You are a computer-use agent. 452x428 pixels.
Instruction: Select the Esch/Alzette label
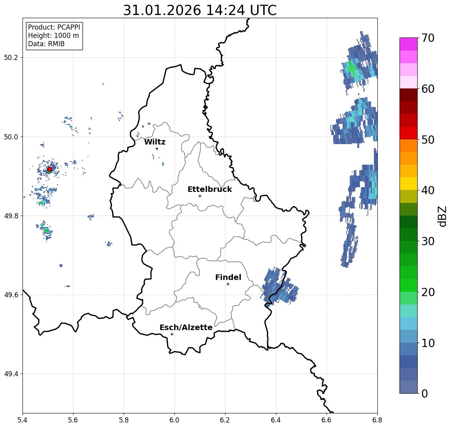(186, 328)
